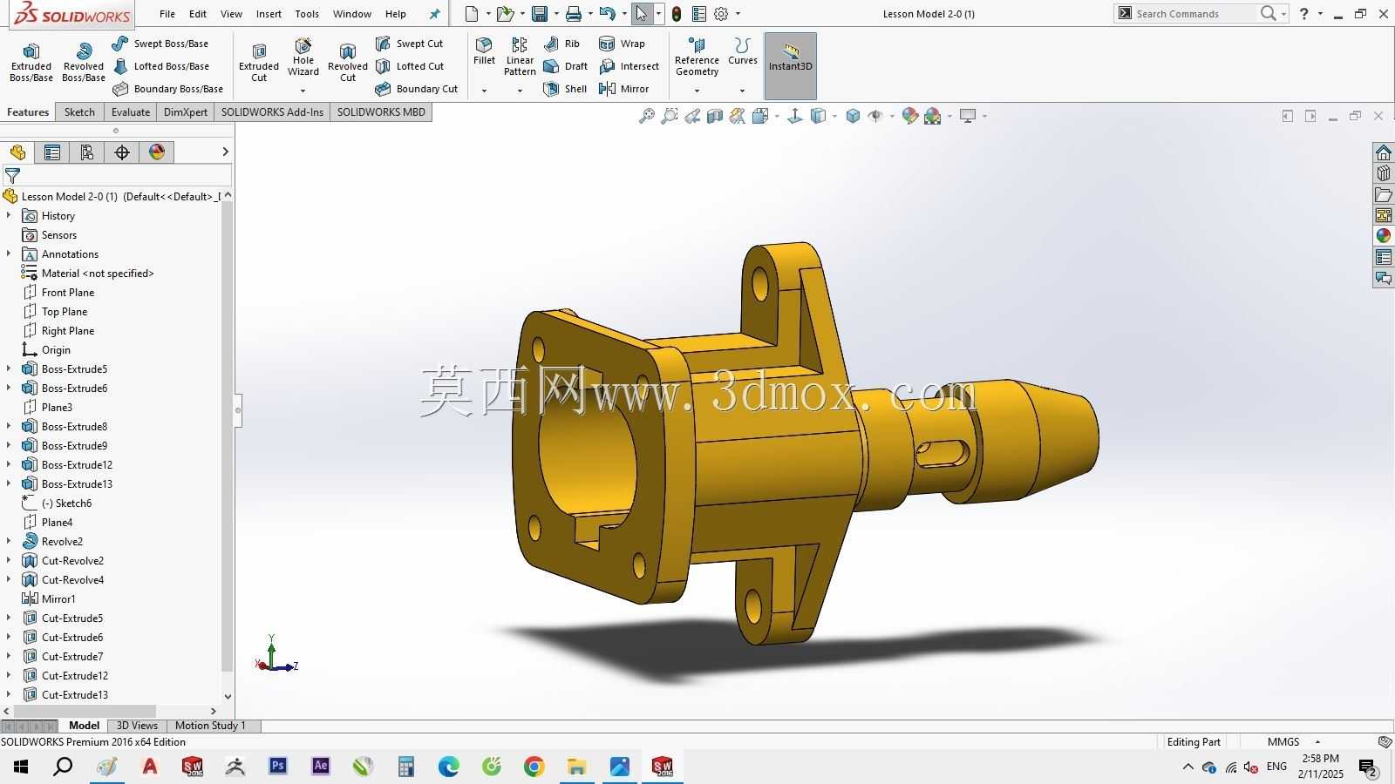Choose the Mirror tool
The width and height of the screenshot is (1395, 784).
623,89
